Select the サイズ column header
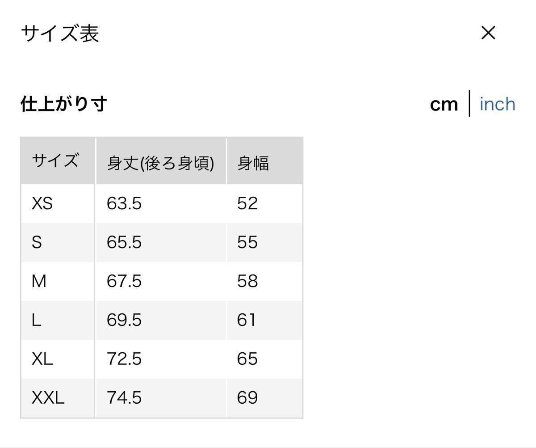This screenshot has height=448, width=536. pos(55,161)
